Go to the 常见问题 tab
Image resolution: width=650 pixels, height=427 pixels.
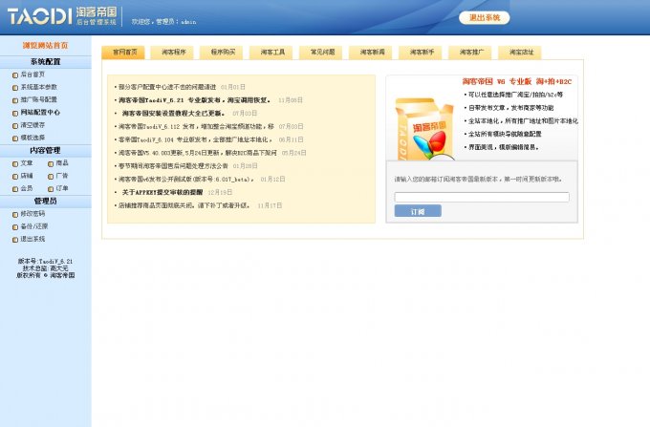click(322, 53)
